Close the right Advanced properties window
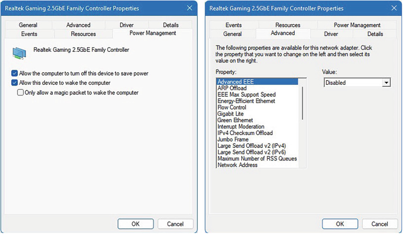This screenshot has width=403, height=234. (x=394, y=8)
